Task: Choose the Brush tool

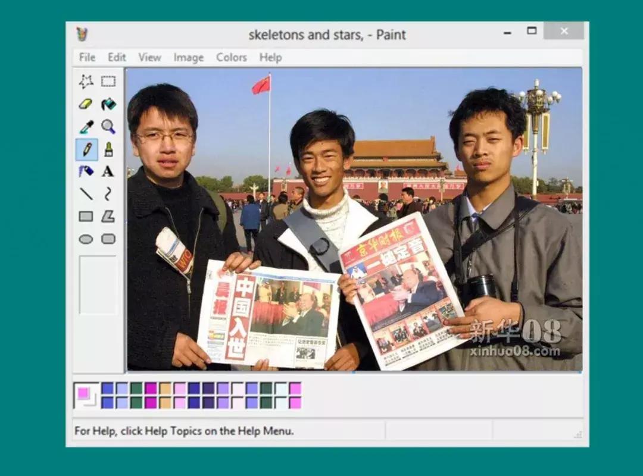Action: click(108, 150)
